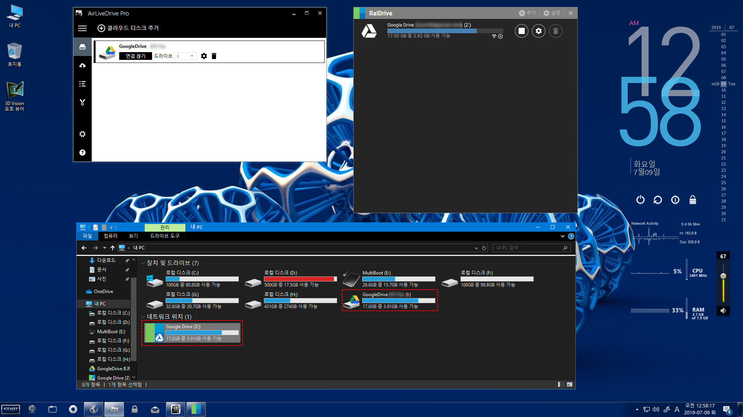
Task: Expand the ribbon with chevron arrow
Action: tap(563, 236)
